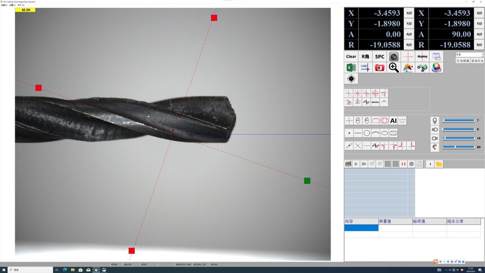The width and height of the screenshot is (485, 273).
Task: Toggle Y/2 on the left Y readout
Action: tap(409, 24)
